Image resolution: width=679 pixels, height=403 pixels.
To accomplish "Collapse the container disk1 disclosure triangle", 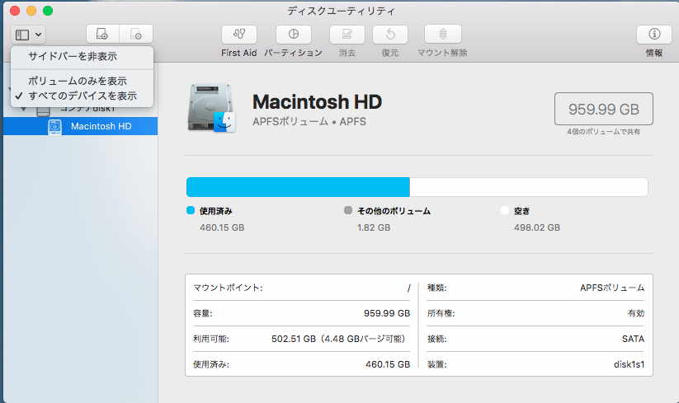I will click(x=24, y=109).
